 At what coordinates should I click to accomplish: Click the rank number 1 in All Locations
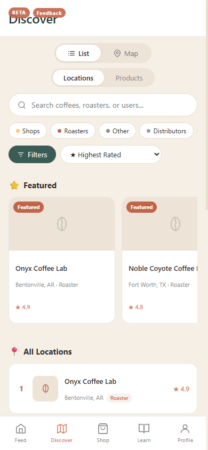tap(21, 389)
